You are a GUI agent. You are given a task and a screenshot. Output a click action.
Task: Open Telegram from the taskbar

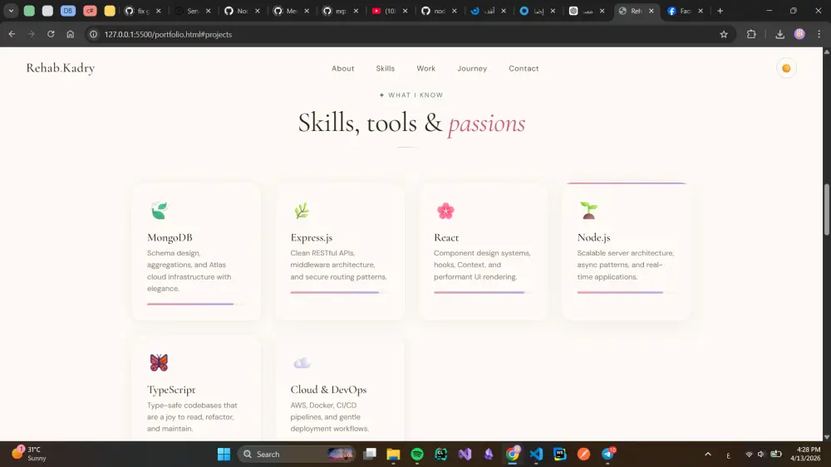[608, 455]
